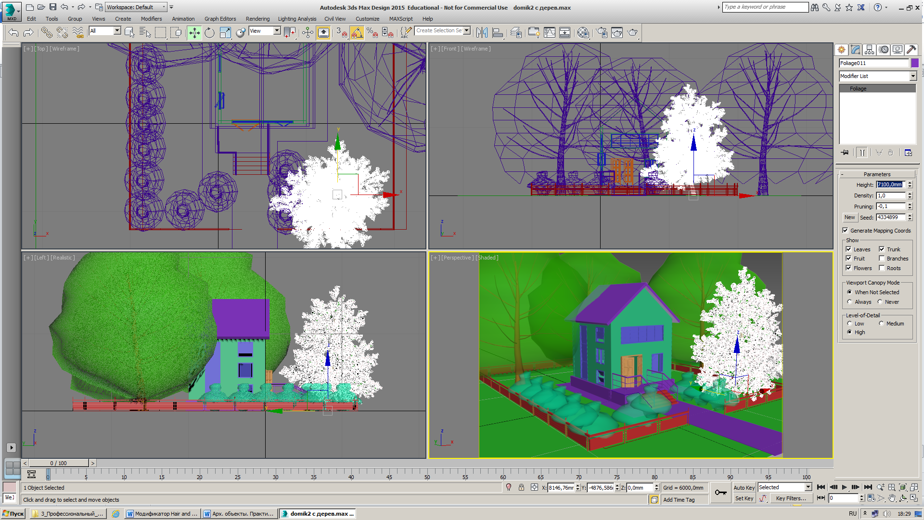Image resolution: width=924 pixels, height=520 pixels.
Task: Select the Move/Transform tool icon
Action: (194, 32)
